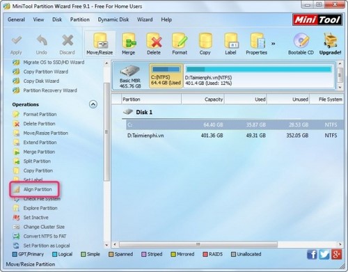Select the Move/Resize toolbar tool
Screen dimensions: 348x272
[100, 44]
